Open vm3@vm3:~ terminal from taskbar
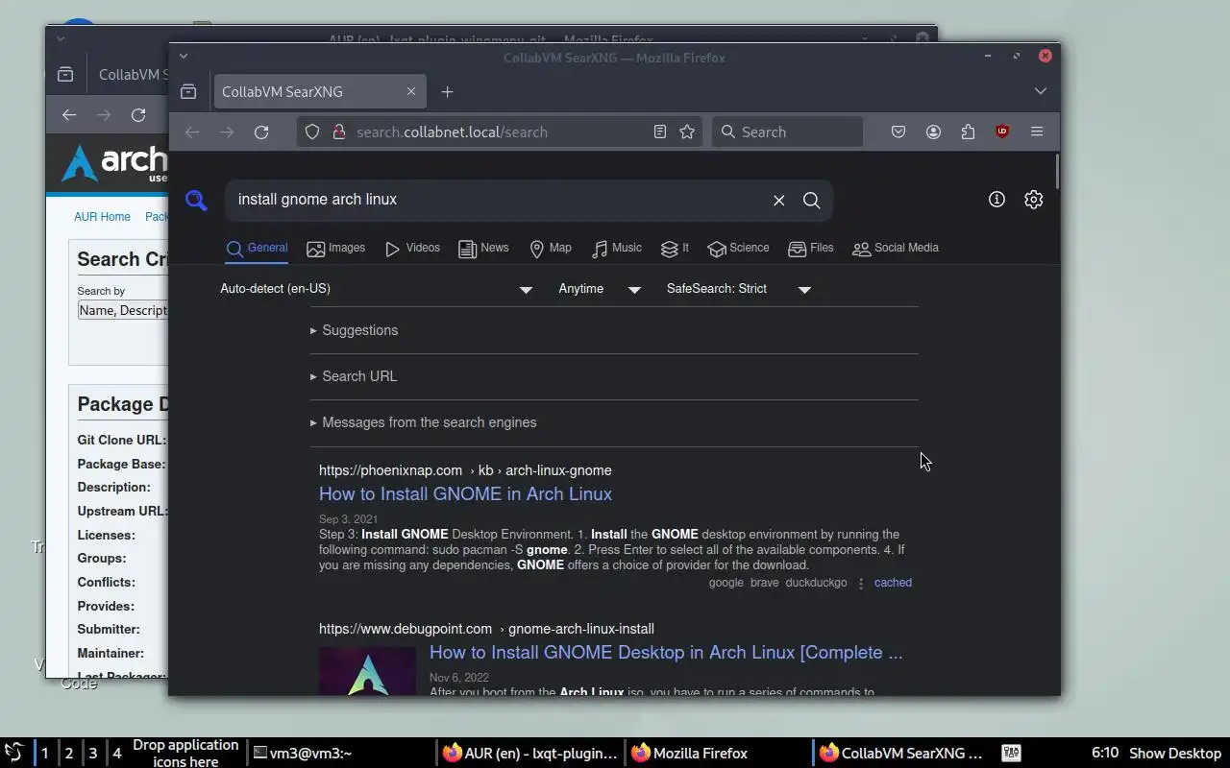 click(341, 754)
